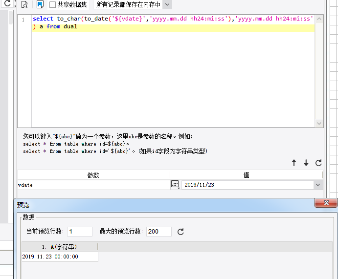Open the 所有记录都保存在内存中 dropdown
The width and height of the screenshot is (338, 279).
point(167,4)
